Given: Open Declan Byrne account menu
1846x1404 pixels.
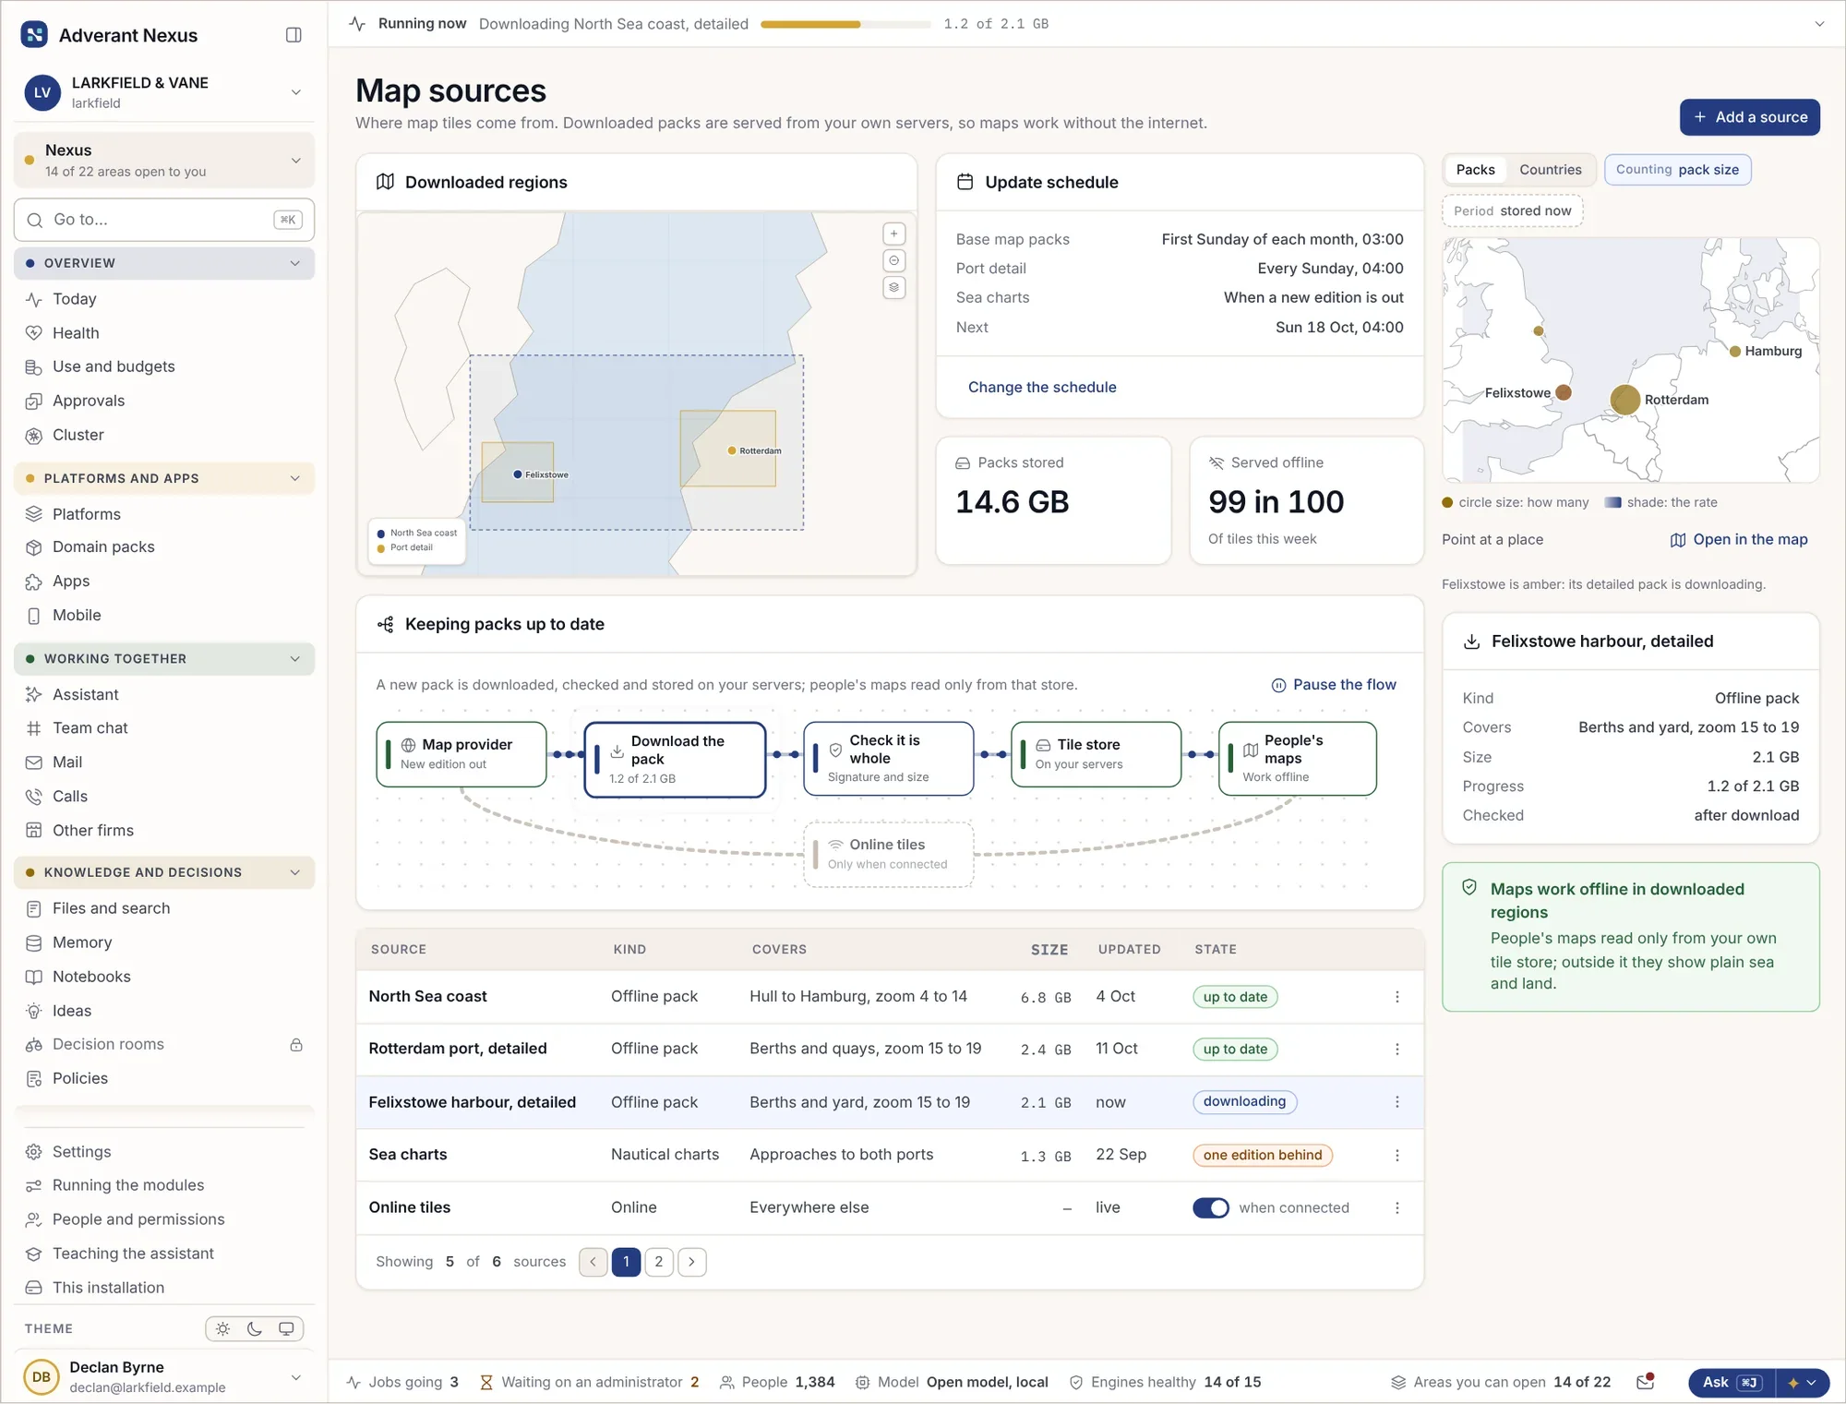Looking at the screenshot, I should (x=164, y=1377).
